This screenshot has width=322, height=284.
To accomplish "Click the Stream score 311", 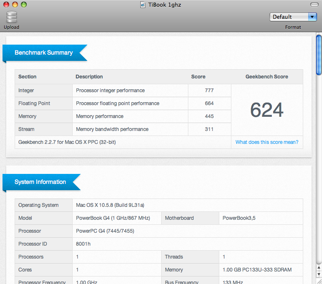I will pos(209,129).
